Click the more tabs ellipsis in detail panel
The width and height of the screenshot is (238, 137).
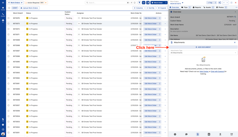(x=236, y=7)
